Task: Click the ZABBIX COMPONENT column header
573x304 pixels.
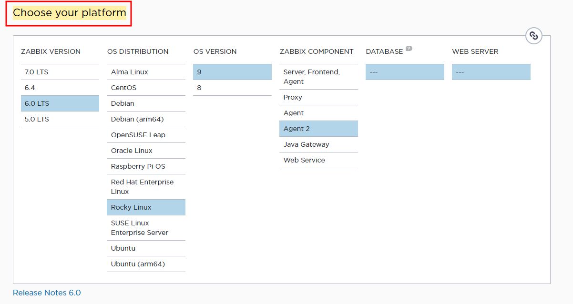Action: [317, 51]
